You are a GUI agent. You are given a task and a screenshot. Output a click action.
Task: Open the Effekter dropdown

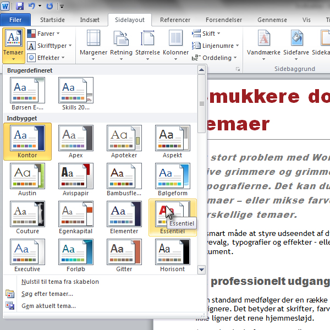click(x=46, y=58)
